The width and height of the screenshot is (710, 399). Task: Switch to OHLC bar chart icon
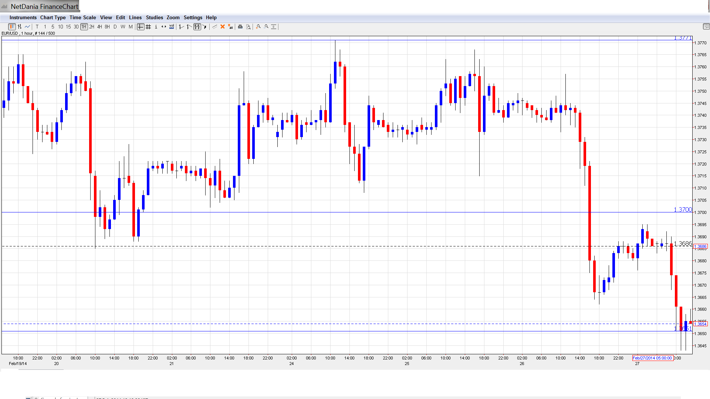coord(20,27)
